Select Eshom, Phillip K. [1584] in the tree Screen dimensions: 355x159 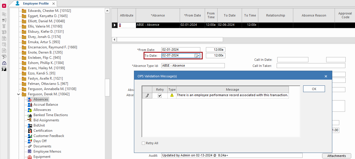[46, 63]
